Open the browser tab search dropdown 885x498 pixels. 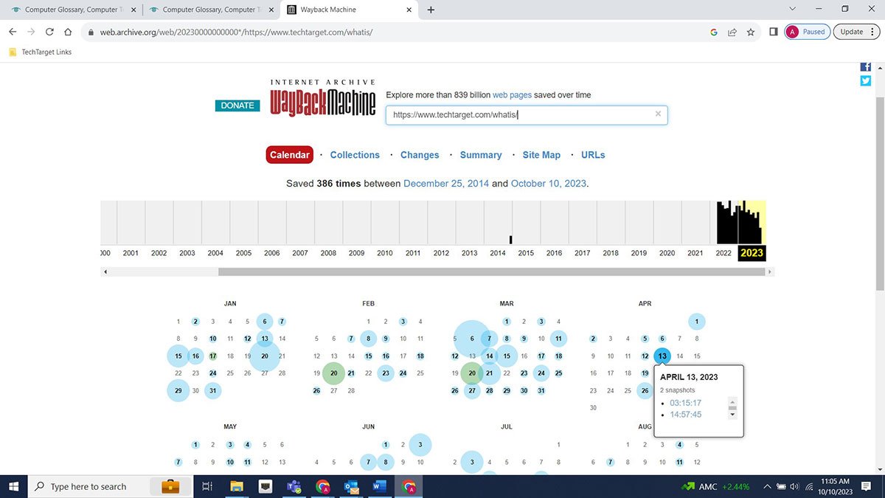tap(791, 9)
